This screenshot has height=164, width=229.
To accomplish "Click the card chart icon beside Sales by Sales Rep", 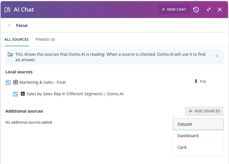I will [23, 94].
